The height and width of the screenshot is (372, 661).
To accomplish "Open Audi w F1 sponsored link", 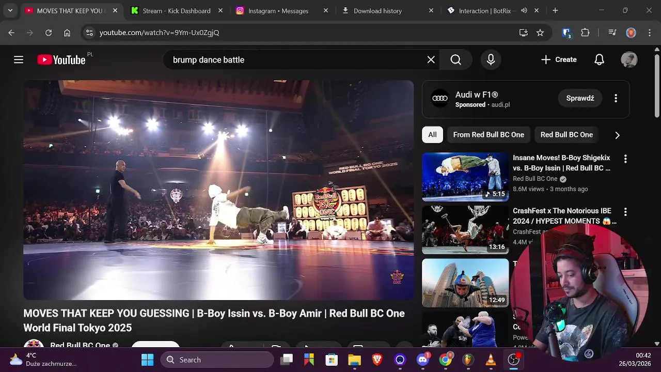I will tap(477, 95).
